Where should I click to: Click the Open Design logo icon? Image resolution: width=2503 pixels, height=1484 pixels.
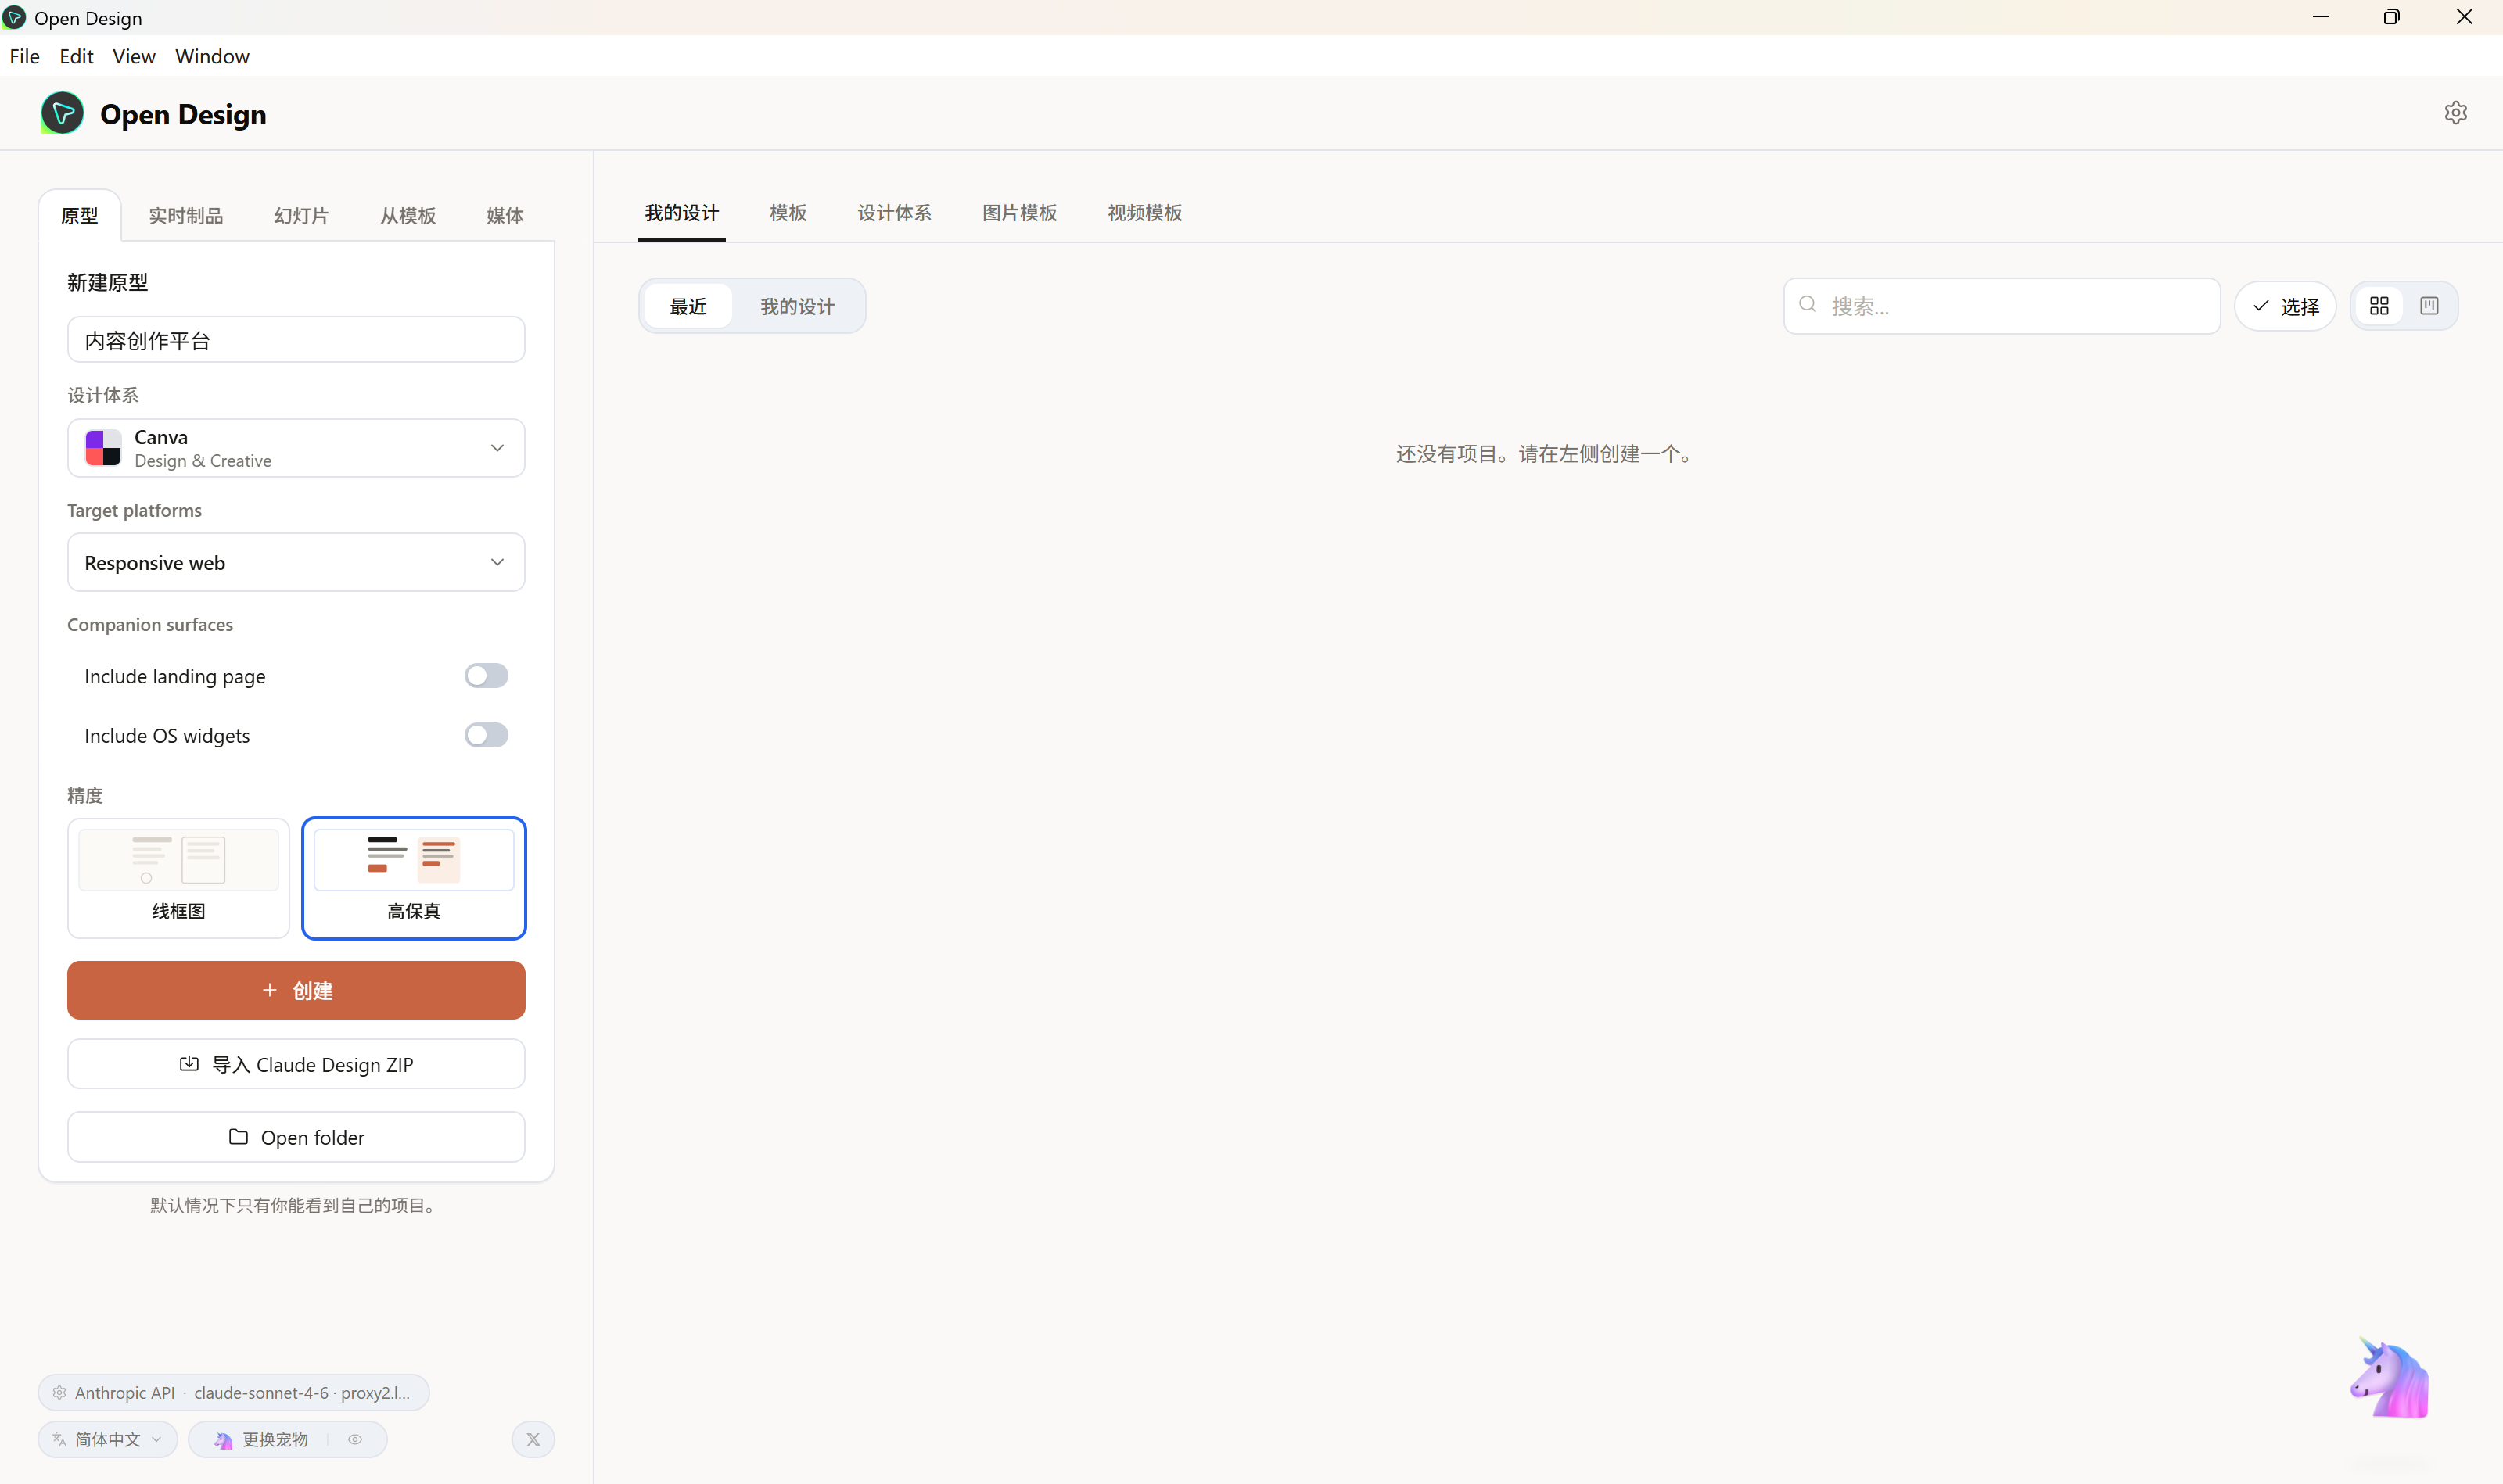click(x=62, y=113)
